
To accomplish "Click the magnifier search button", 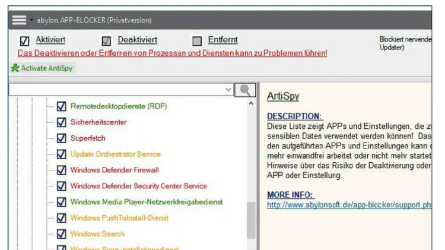I will pos(245,90).
